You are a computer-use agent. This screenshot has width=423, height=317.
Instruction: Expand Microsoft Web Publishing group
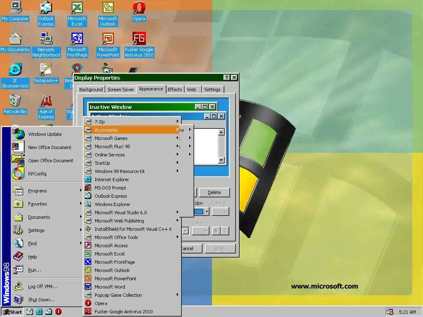[x=132, y=221]
